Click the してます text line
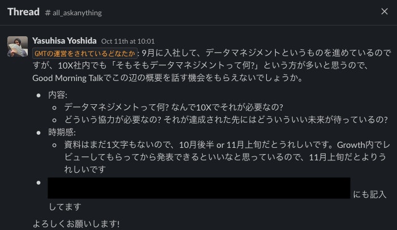397x230 pixels. point(65,207)
